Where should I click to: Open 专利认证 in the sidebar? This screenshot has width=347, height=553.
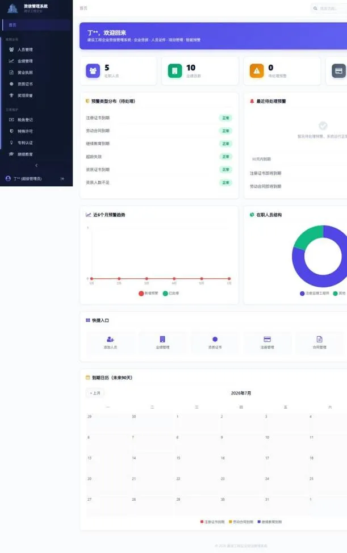35,143
